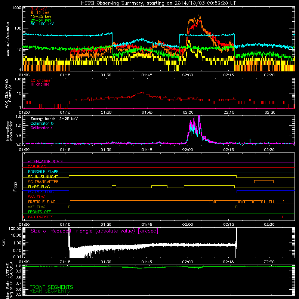Select the 6-12 keV legend label
299x299 pixels.
pos(40,13)
